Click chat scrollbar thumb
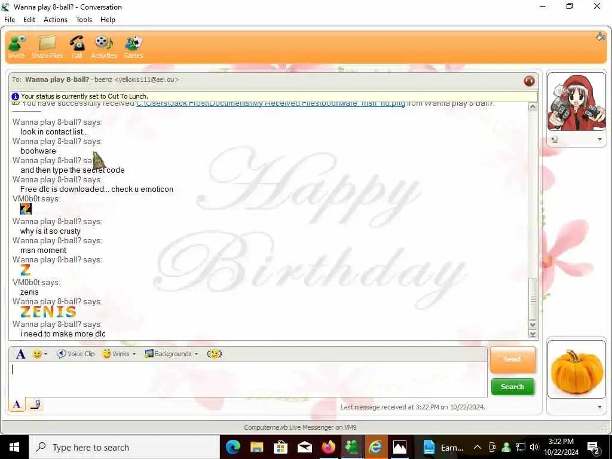Viewport: 612px width, 459px height. coord(533,299)
